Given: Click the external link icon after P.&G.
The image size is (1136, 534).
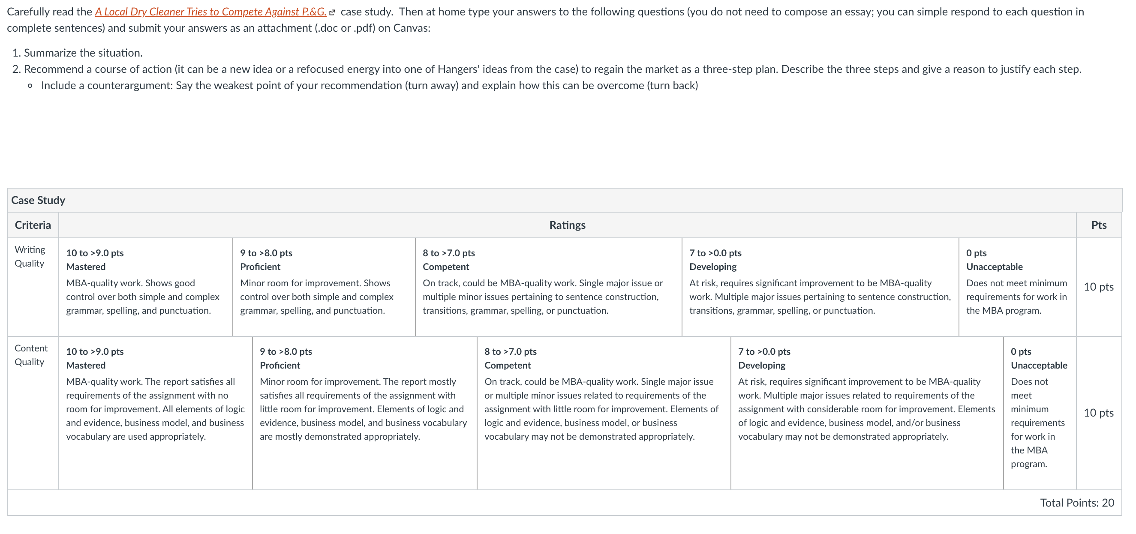Looking at the screenshot, I should tap(332, 12).
